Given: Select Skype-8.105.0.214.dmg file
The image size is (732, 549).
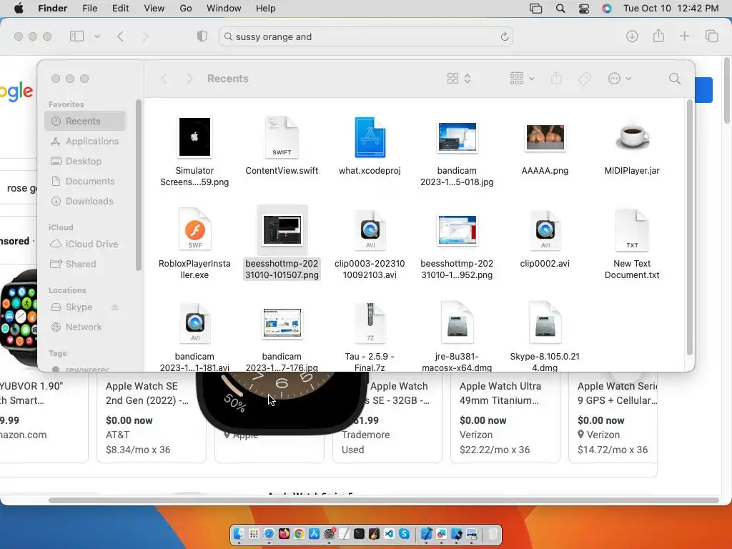Looking at the screenshot, I should coord(545,337).
